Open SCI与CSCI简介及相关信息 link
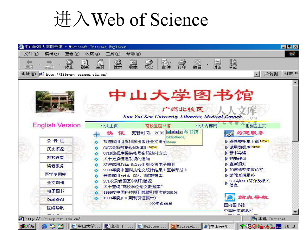Screen dimensions: 307x230 [x=249, y=183]
